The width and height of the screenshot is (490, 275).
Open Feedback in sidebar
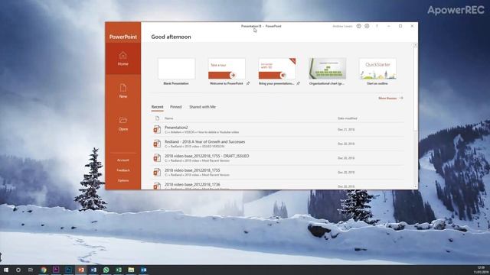click(x=122, y=170)
